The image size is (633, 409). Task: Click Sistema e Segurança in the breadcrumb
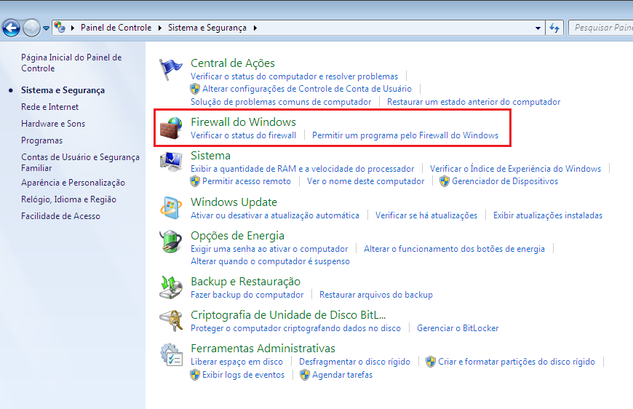click(x=207, y=28)
